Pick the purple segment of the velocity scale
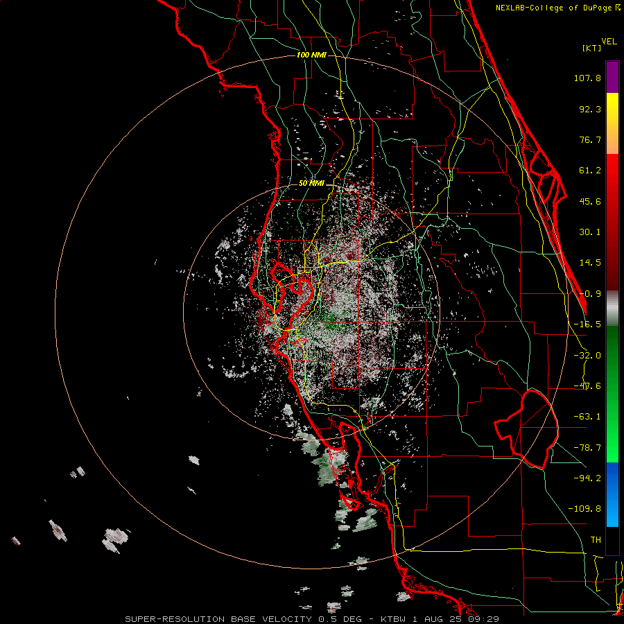624x624 pixels. [612, 77]
